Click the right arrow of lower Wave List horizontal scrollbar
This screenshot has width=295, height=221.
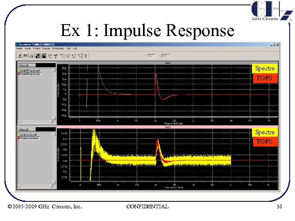click(x=51, y=186)
